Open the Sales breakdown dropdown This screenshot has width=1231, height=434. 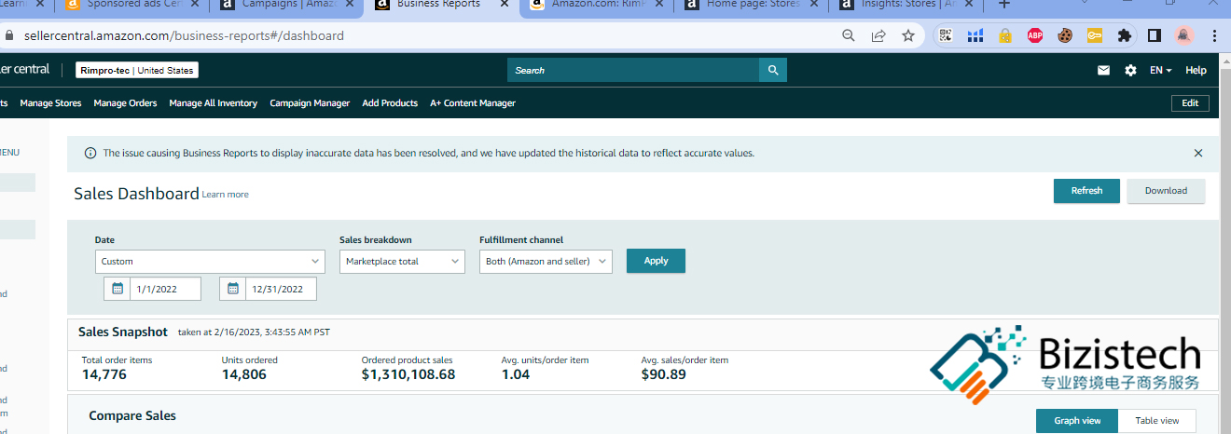(x=402, y=262)
